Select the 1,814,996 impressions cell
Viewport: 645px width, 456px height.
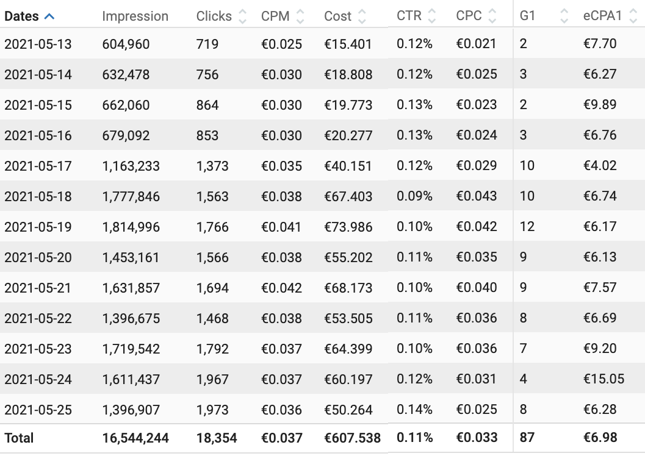coord(131,227)
